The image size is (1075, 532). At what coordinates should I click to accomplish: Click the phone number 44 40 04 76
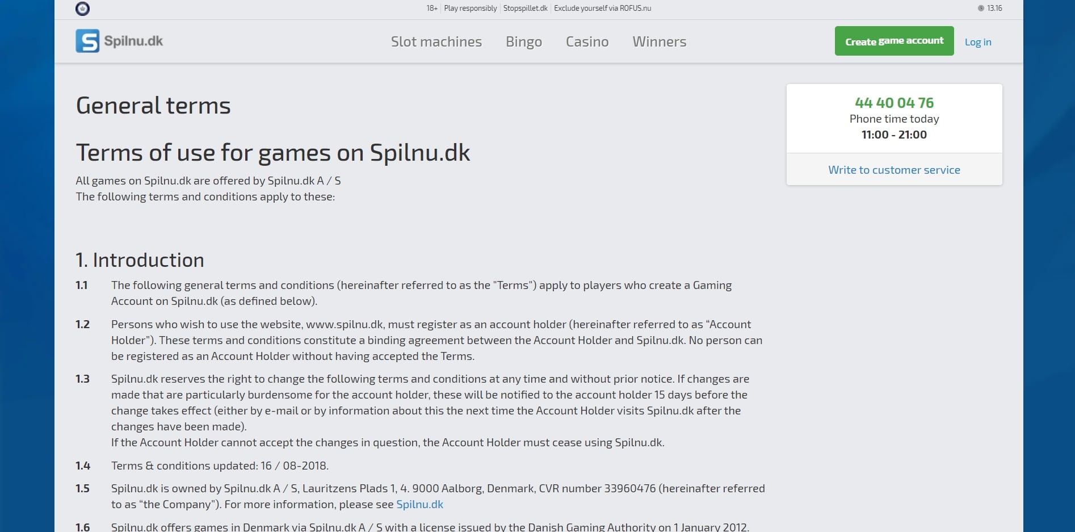coord(894,103)
